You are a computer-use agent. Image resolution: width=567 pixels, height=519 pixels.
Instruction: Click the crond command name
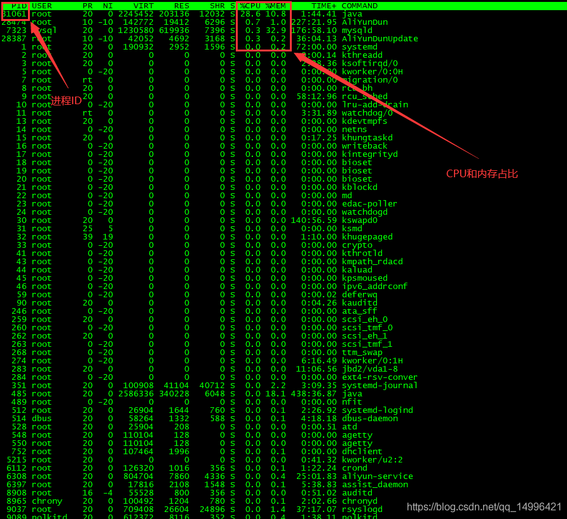(355, 468)
